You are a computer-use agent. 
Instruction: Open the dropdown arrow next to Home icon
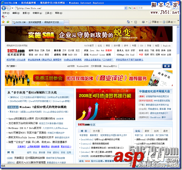131,22
